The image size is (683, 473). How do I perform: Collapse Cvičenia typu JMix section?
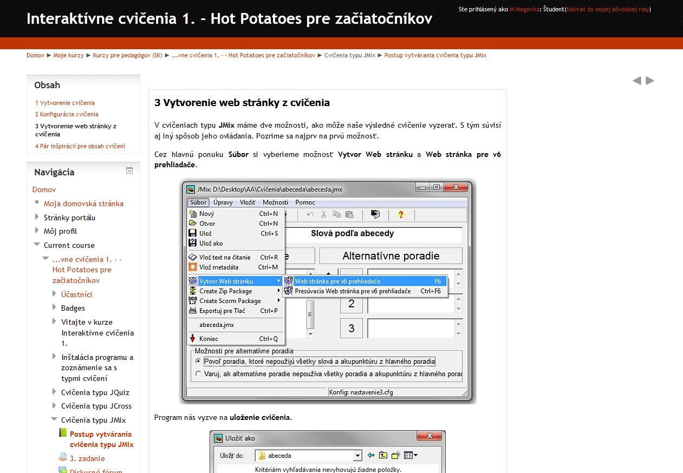pos(54,419)
